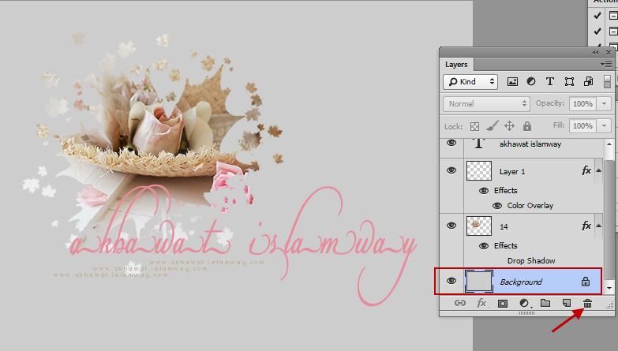
Task: Click Effects label under layer 14
Action: pos(506,246)
